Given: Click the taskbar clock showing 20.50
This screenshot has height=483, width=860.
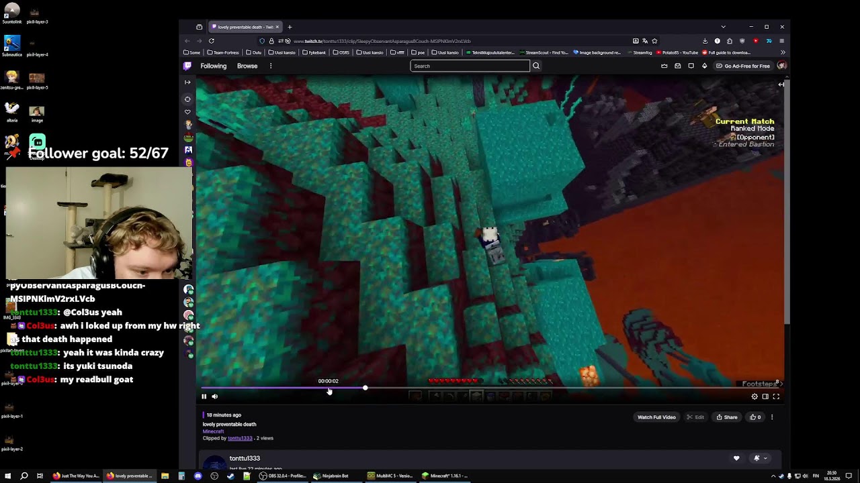Looking at the screenshot, I should tap(833, 476).
